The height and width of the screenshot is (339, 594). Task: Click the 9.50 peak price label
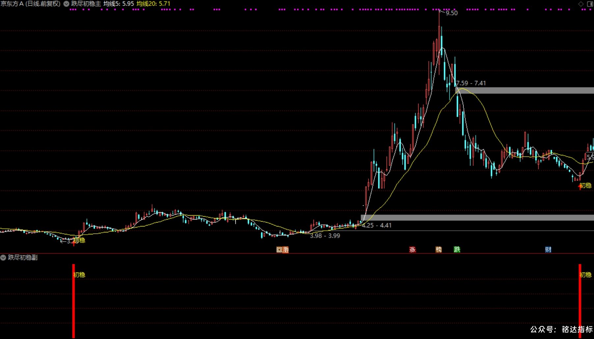[x=452, y=13]
